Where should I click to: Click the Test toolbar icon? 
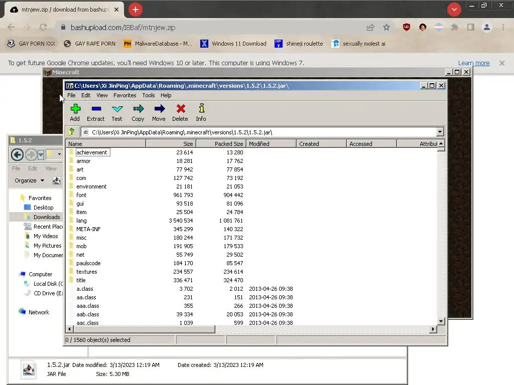(117, 113)
